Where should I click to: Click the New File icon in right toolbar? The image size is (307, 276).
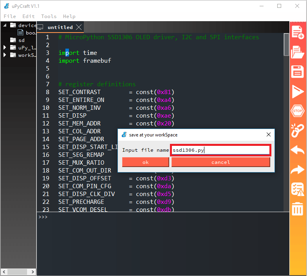click(298, 32)
